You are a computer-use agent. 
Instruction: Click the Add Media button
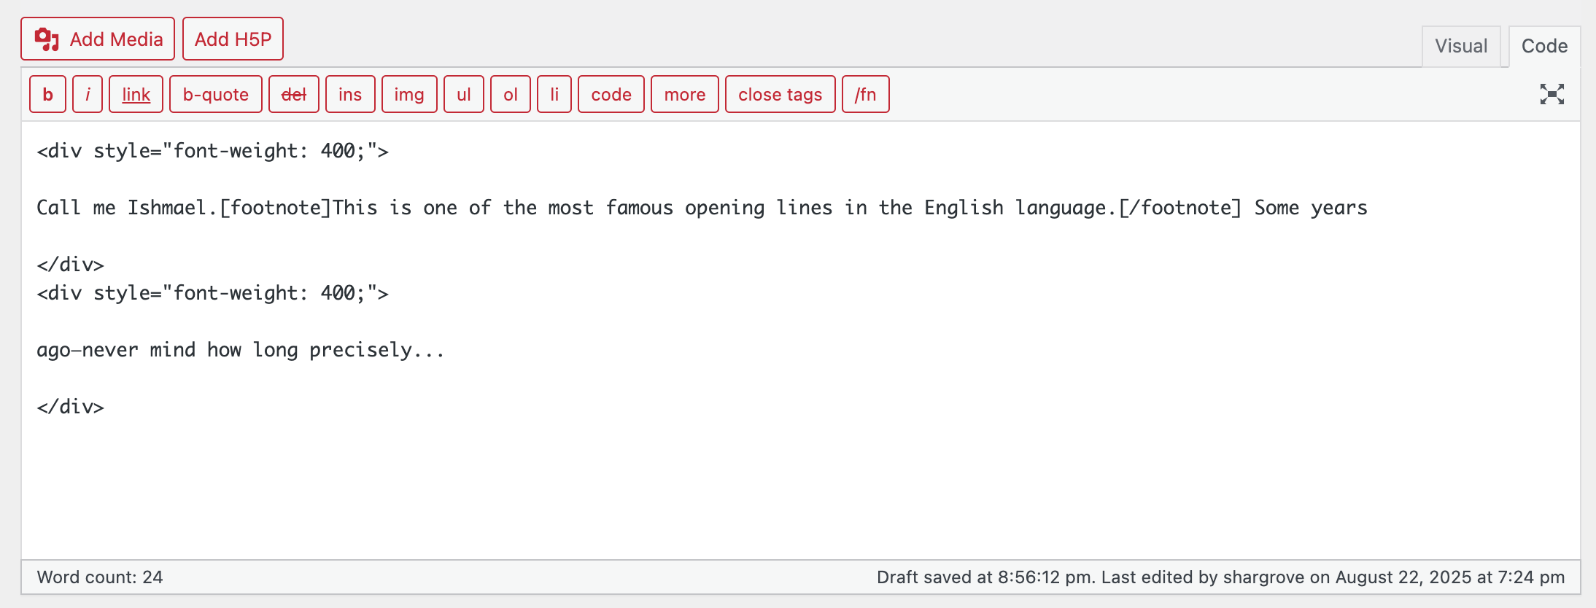pyautogui.click(x=98, y=39)
